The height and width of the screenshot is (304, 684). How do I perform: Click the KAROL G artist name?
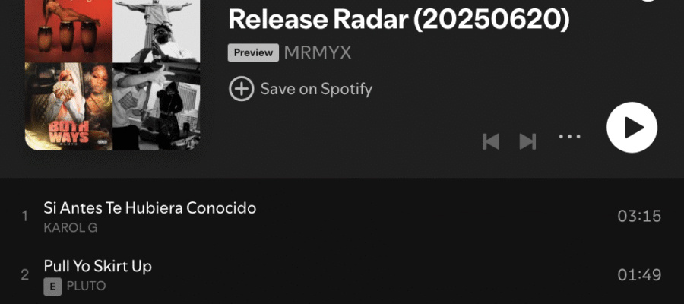pos(70,228)
